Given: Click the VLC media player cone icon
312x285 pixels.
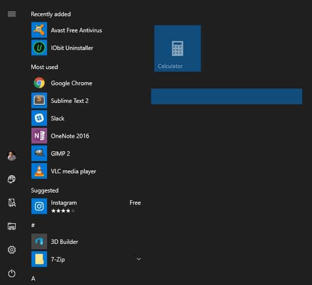Looking at the screenshot, I should click(39, 171).
